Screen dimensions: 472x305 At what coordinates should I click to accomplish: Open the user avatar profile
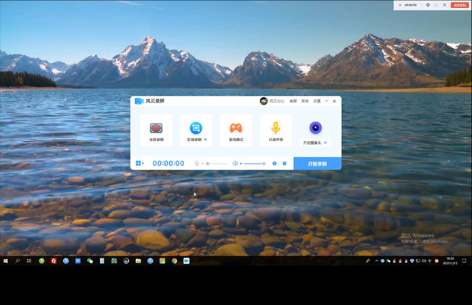point(264,101)
